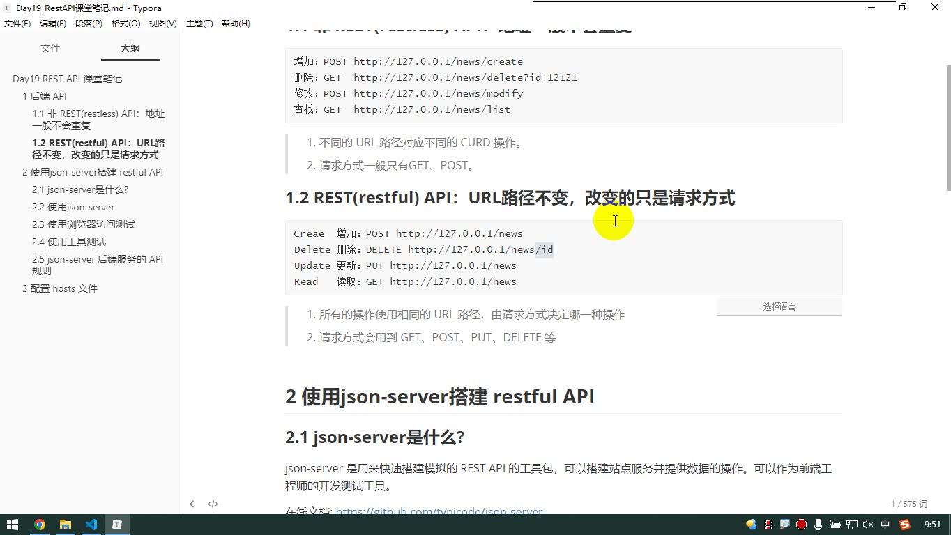This screenshot has height=535, width=951.
Task: Switch to the 文件 sidebar tab
Action: pos(50,48)
